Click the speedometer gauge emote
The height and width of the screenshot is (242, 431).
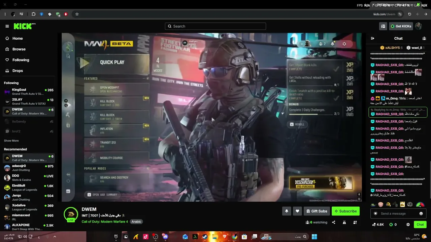tap(420, 204)
